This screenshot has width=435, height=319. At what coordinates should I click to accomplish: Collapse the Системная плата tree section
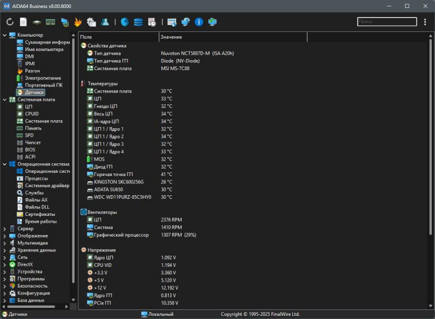[x=5, y=99]
